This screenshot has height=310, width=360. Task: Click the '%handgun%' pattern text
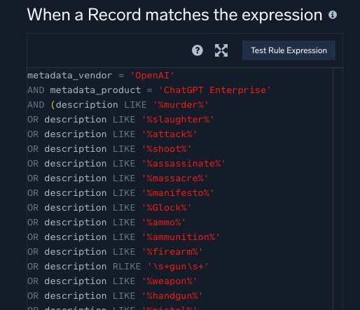click(x=172, y=296)
